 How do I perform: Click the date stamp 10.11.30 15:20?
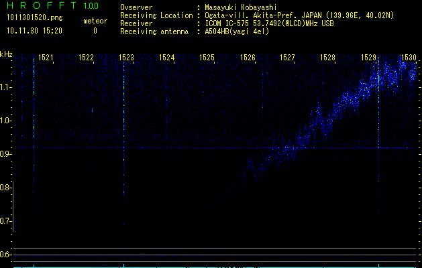coord(34,31)
